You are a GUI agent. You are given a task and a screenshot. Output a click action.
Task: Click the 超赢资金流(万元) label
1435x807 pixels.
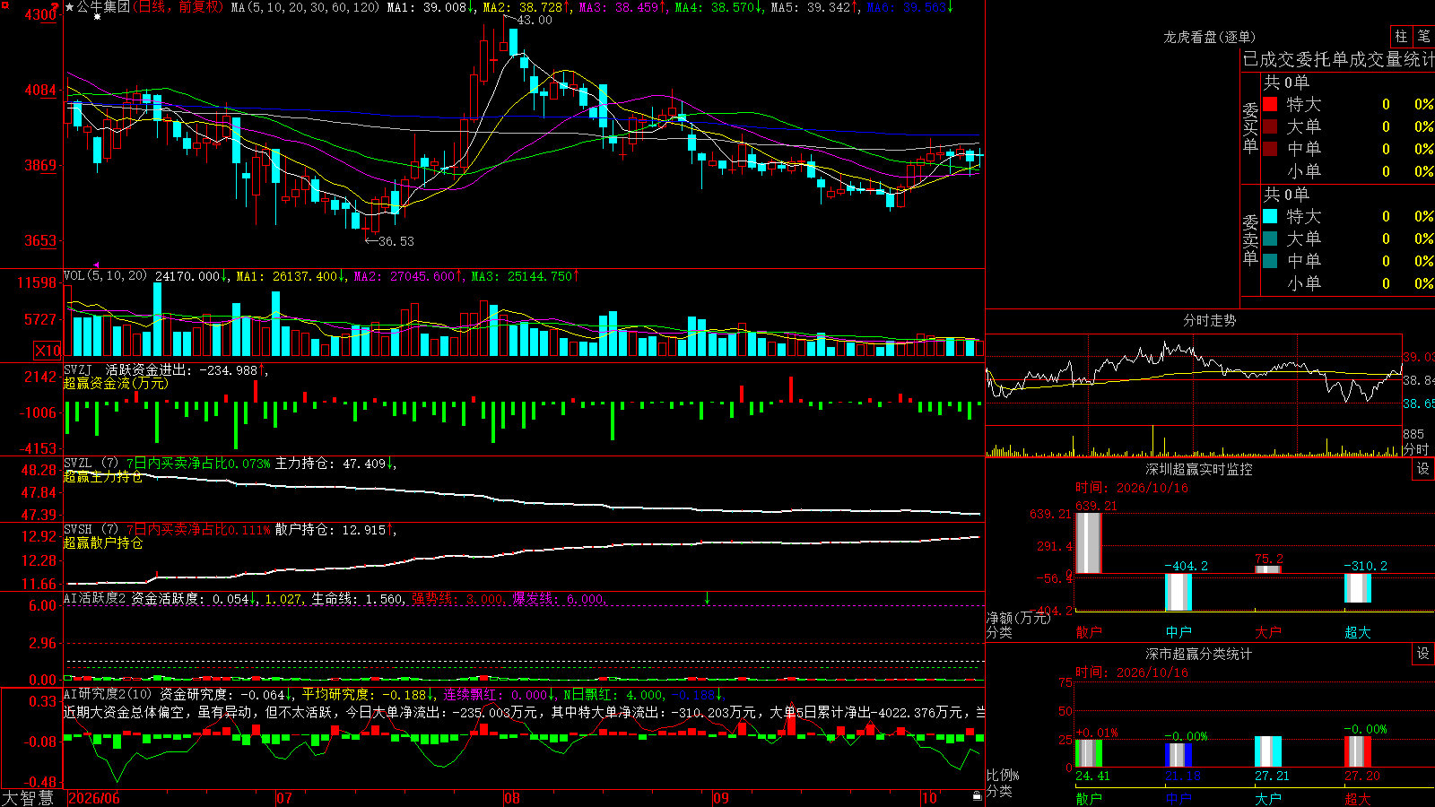[116, 383]
